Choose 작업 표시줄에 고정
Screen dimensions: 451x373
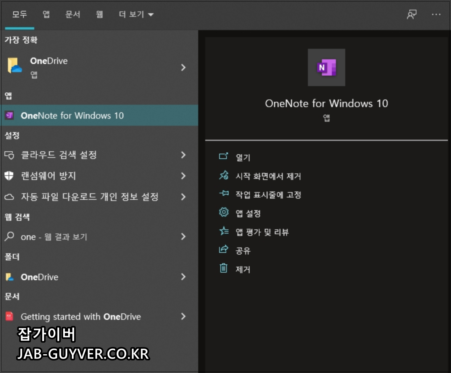pyautogui.click(x=268, y=195)
